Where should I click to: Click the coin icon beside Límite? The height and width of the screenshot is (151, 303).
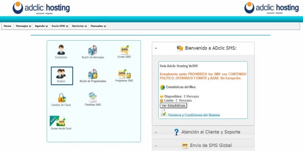162,100
